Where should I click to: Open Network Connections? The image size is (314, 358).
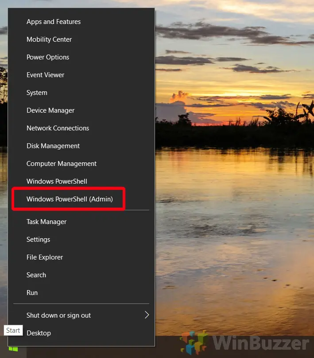pyautogui.click(x=81, y=128)
